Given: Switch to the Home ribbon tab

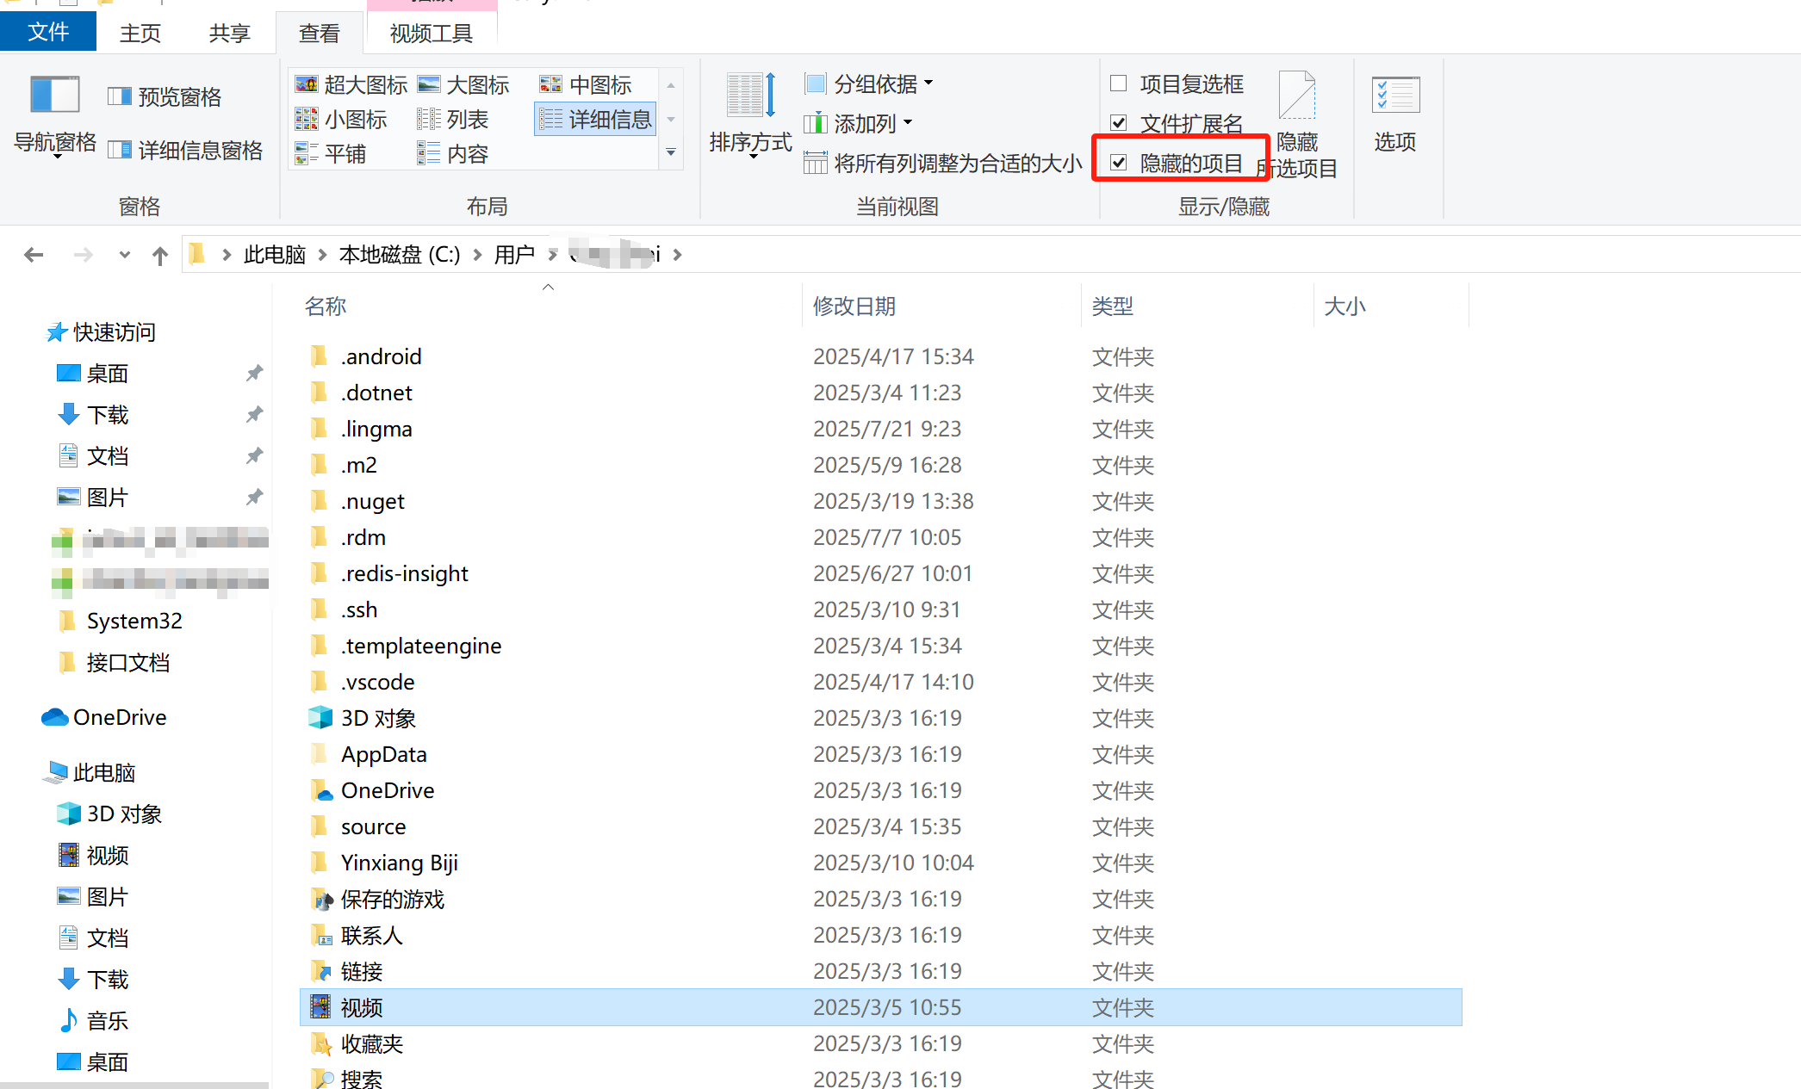Looking at the screenshot, I should 140,34.
